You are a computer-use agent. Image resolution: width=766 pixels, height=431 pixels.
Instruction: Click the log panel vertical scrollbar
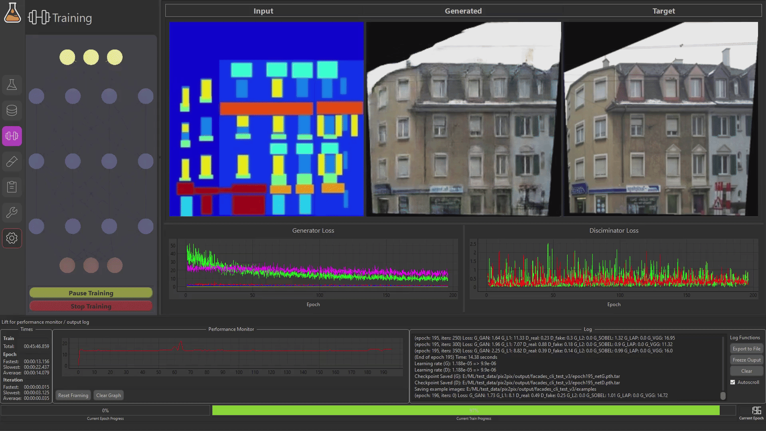(x=723, y=395)
